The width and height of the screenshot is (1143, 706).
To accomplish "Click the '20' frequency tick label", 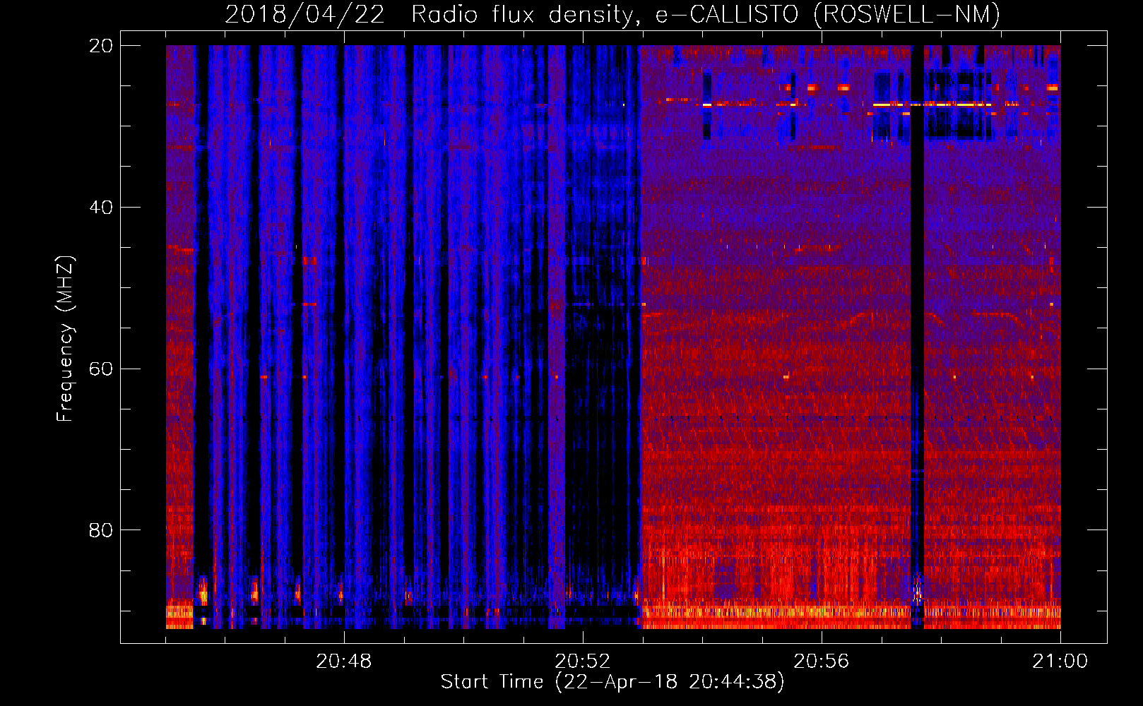I will click(x=100, y=46).
